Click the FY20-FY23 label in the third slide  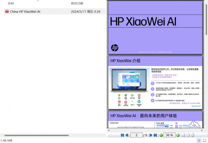point(114,123)
